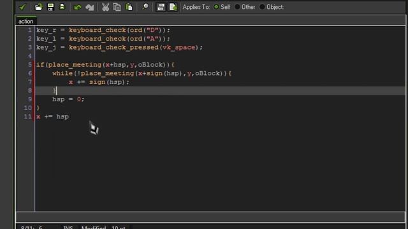Screen dimensions: 408x229
Task: Print the code
Action: click(x=62, y=7)
